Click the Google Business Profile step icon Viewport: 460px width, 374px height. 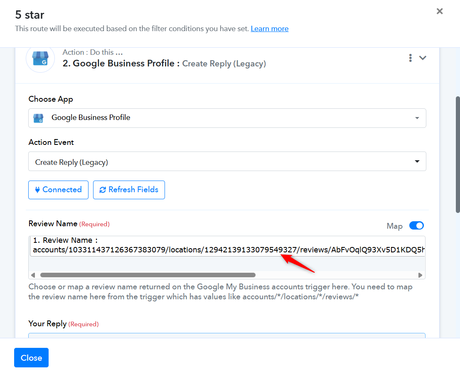(40, 59)
